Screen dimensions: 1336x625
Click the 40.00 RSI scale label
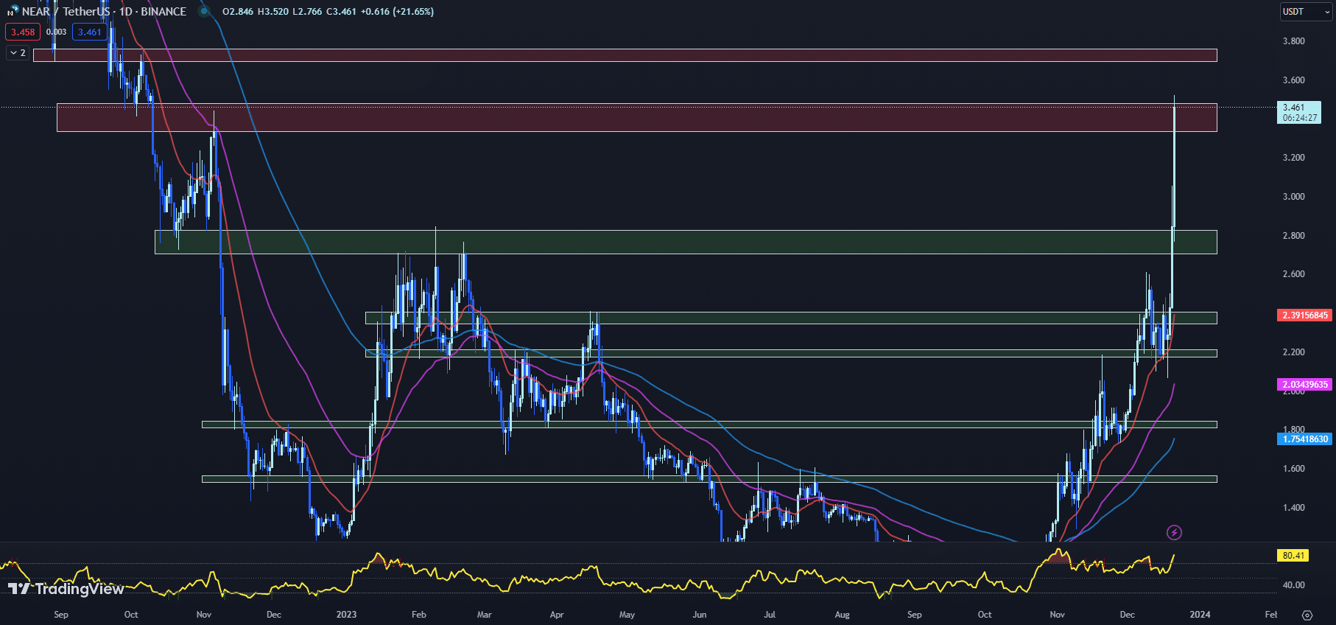pyautogui.click(x=1293, y=585)
